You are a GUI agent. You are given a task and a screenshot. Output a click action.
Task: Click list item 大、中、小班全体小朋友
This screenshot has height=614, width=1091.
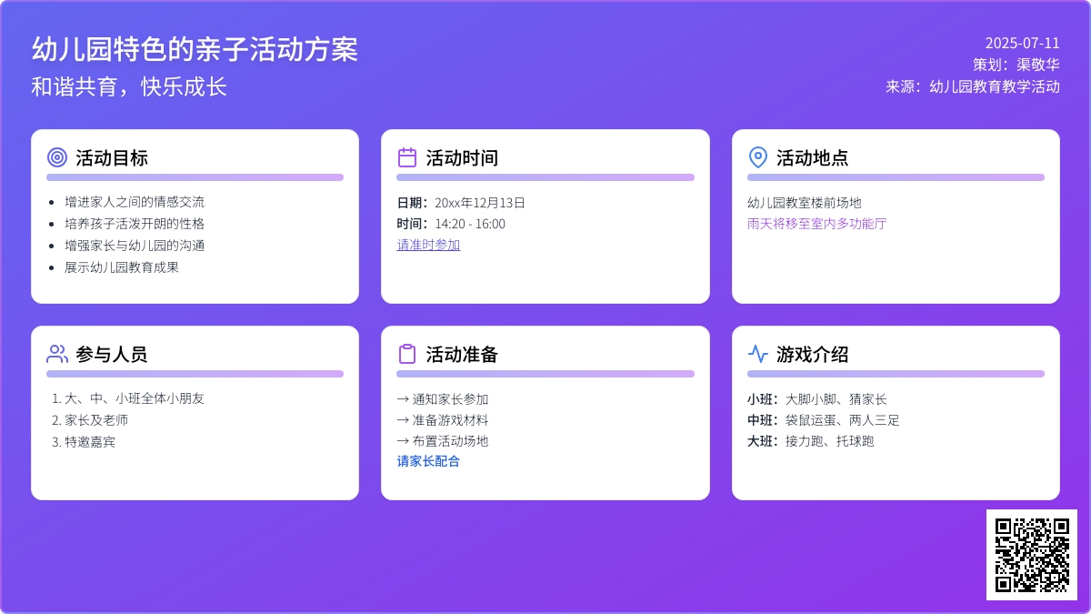(x=135, y=398)
